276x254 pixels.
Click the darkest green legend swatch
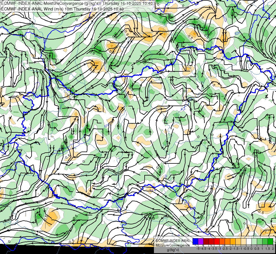click(270, 242)
